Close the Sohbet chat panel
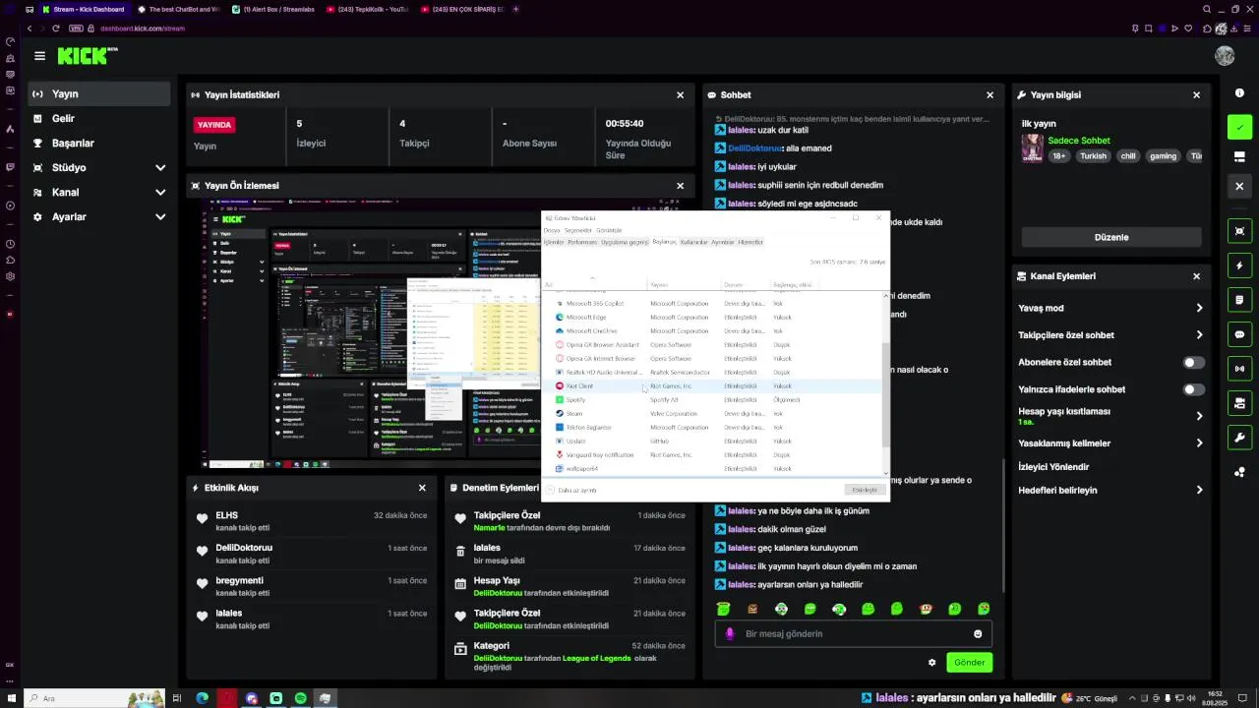The image size is (1259, 708). point(989,95)
